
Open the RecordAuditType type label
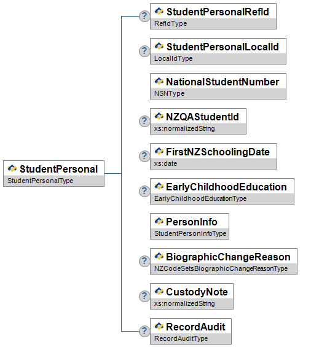[x=181, y=338]
